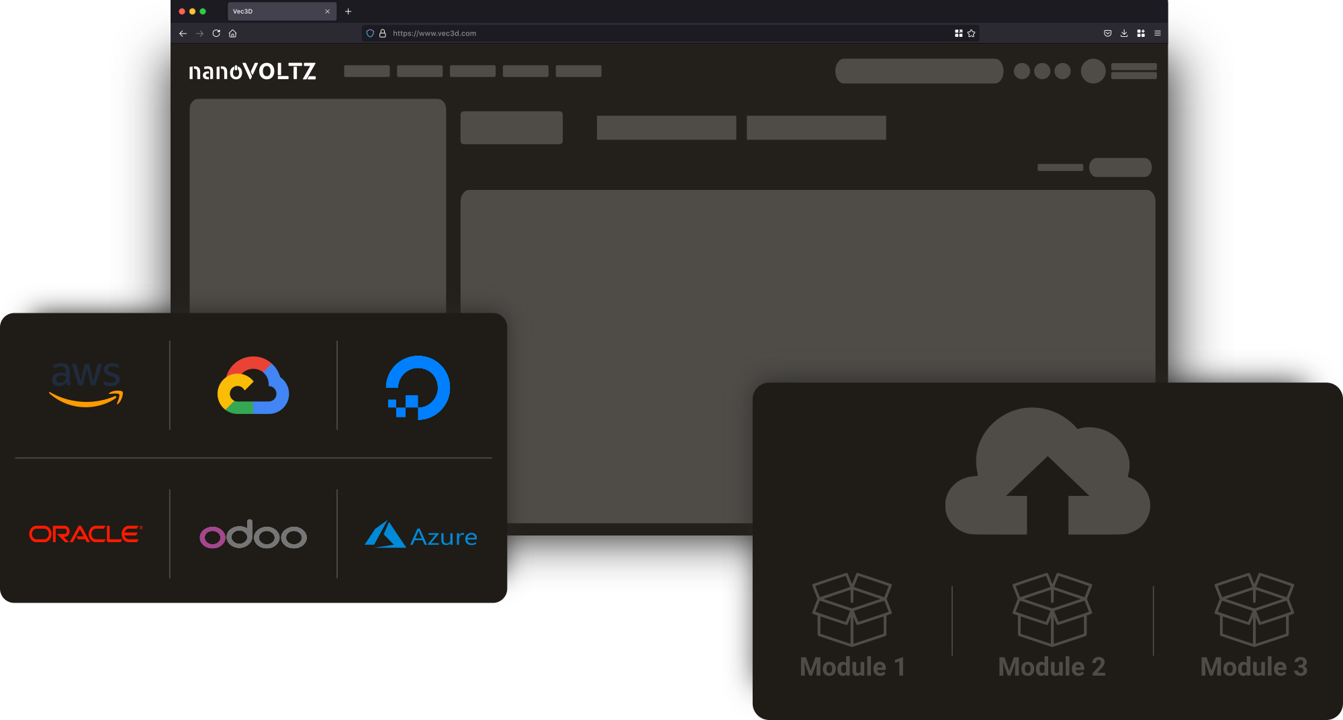This screenshot has height=720, width=1343.
Task: Click the grid icon beside bookmark star
Action: 958,33
